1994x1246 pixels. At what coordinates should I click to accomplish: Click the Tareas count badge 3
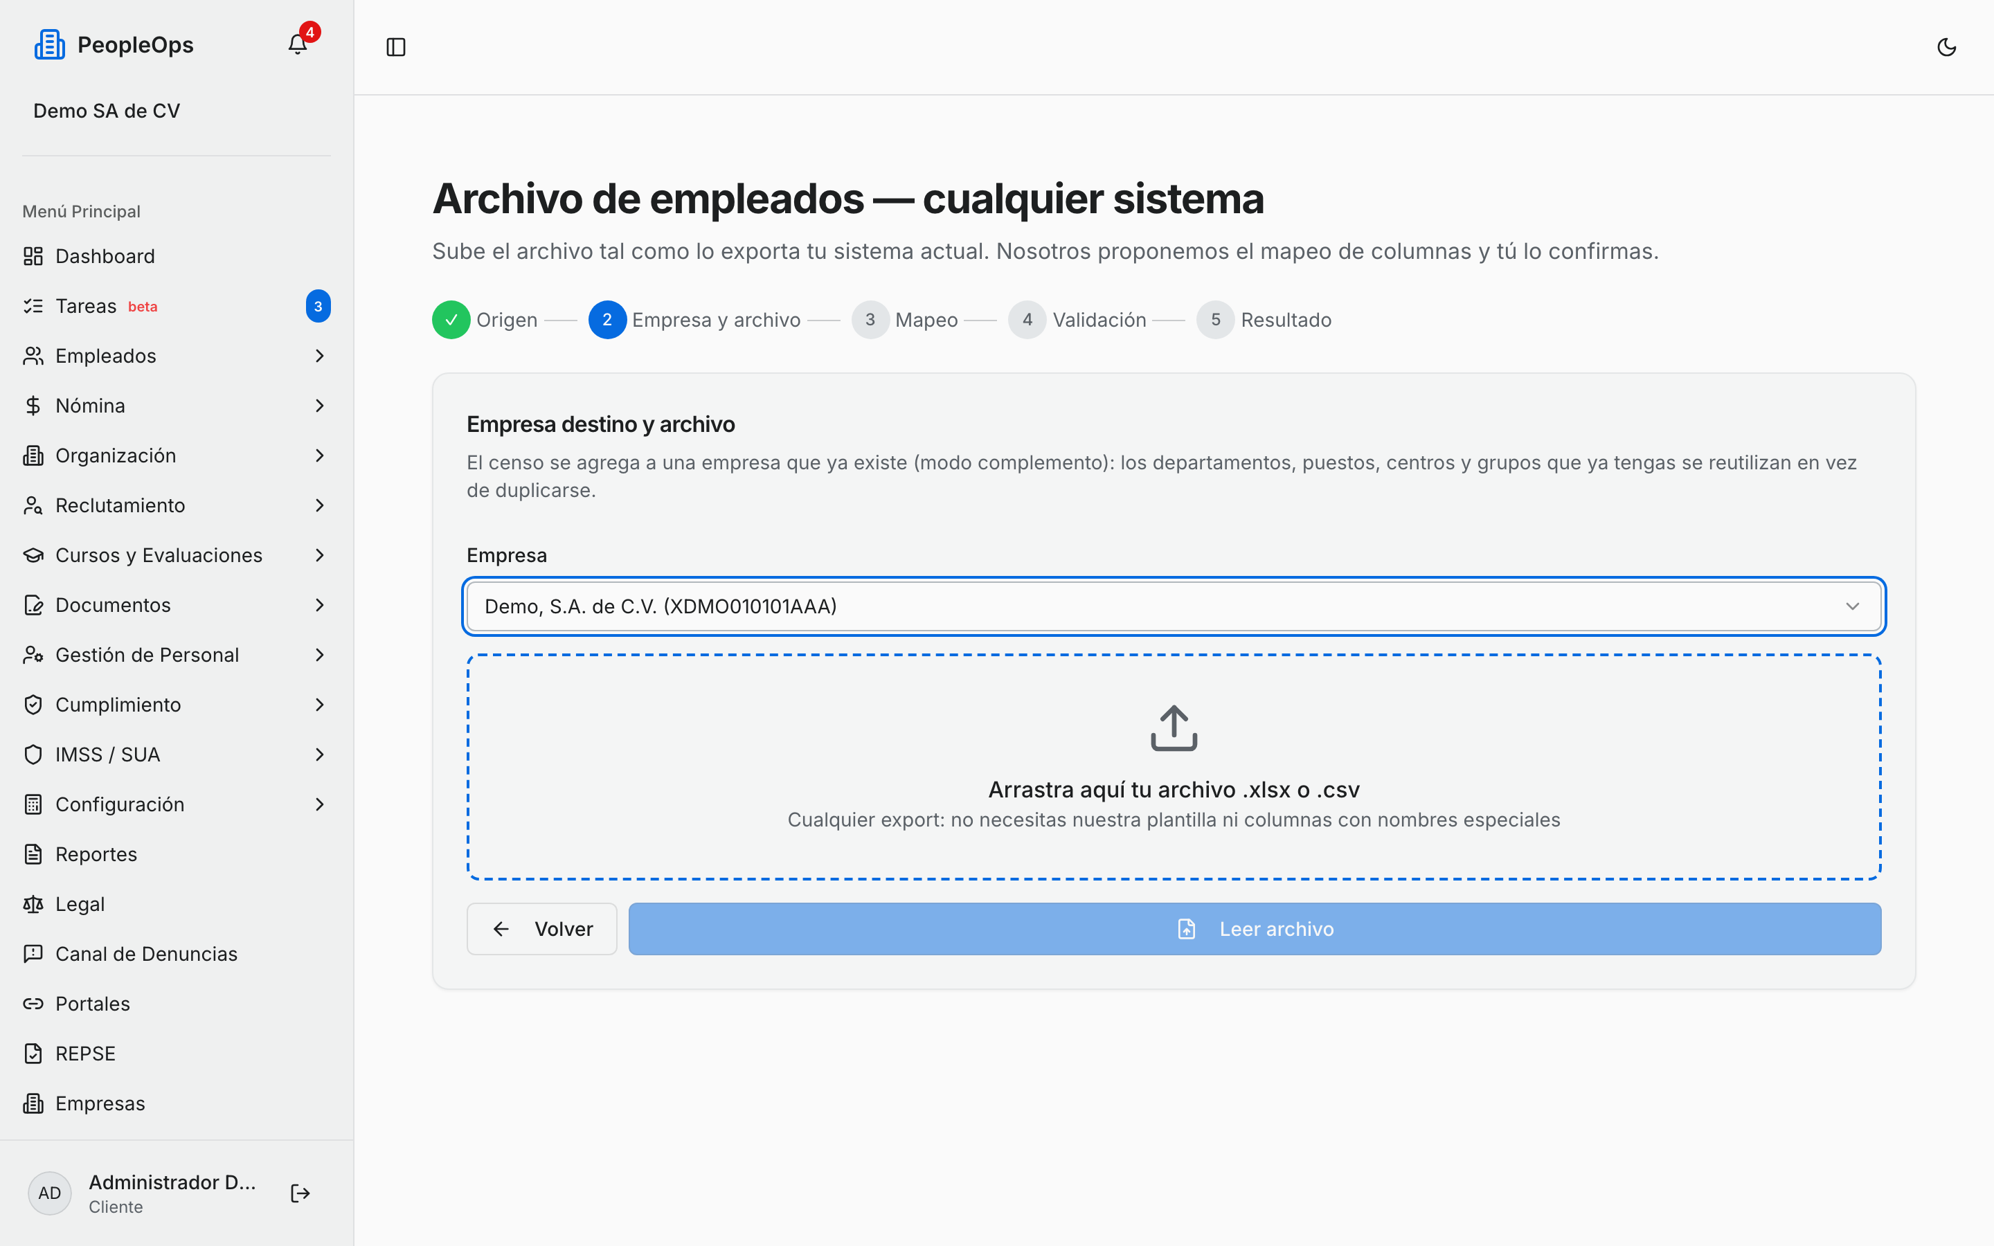click(x=318, y=307)
